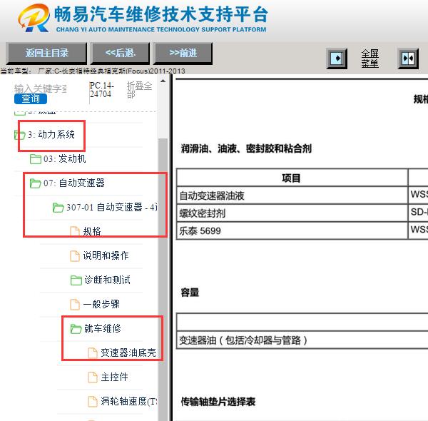Image resolution: width=428 pixels, height=421 pixels.
Task: Select the 03: 发动机 tree item
Action: (x=65, y=159)
